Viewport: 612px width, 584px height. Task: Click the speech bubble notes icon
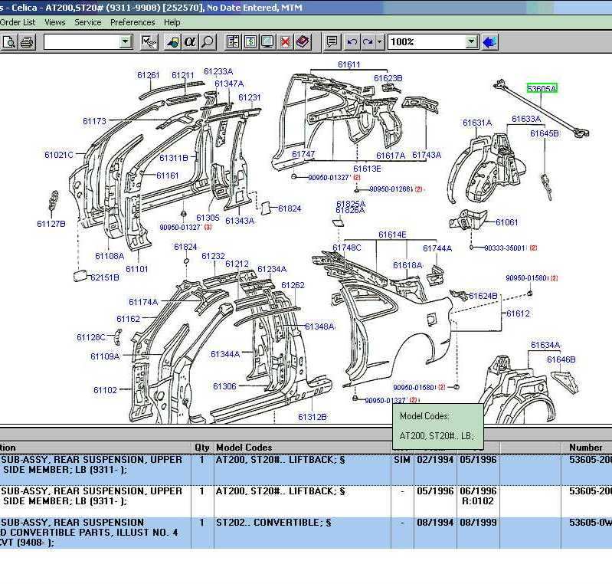pos(332,42)
